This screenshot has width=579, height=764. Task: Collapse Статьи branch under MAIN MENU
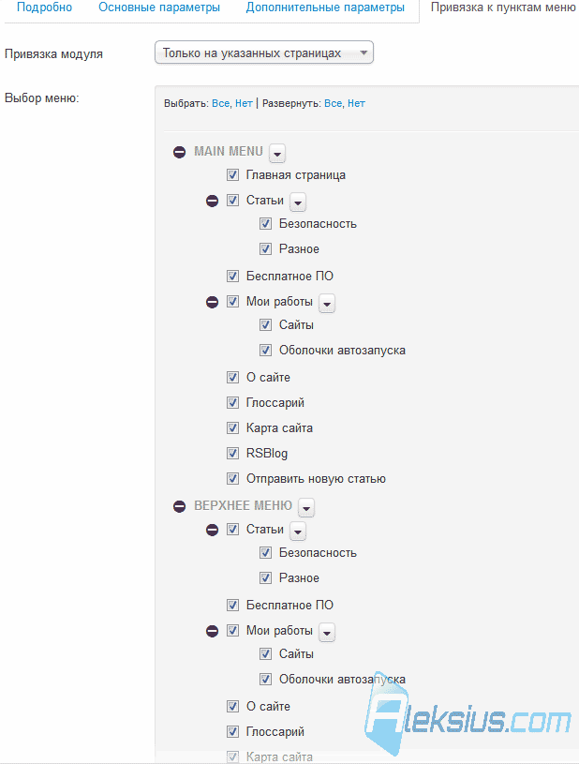[213, 201]
